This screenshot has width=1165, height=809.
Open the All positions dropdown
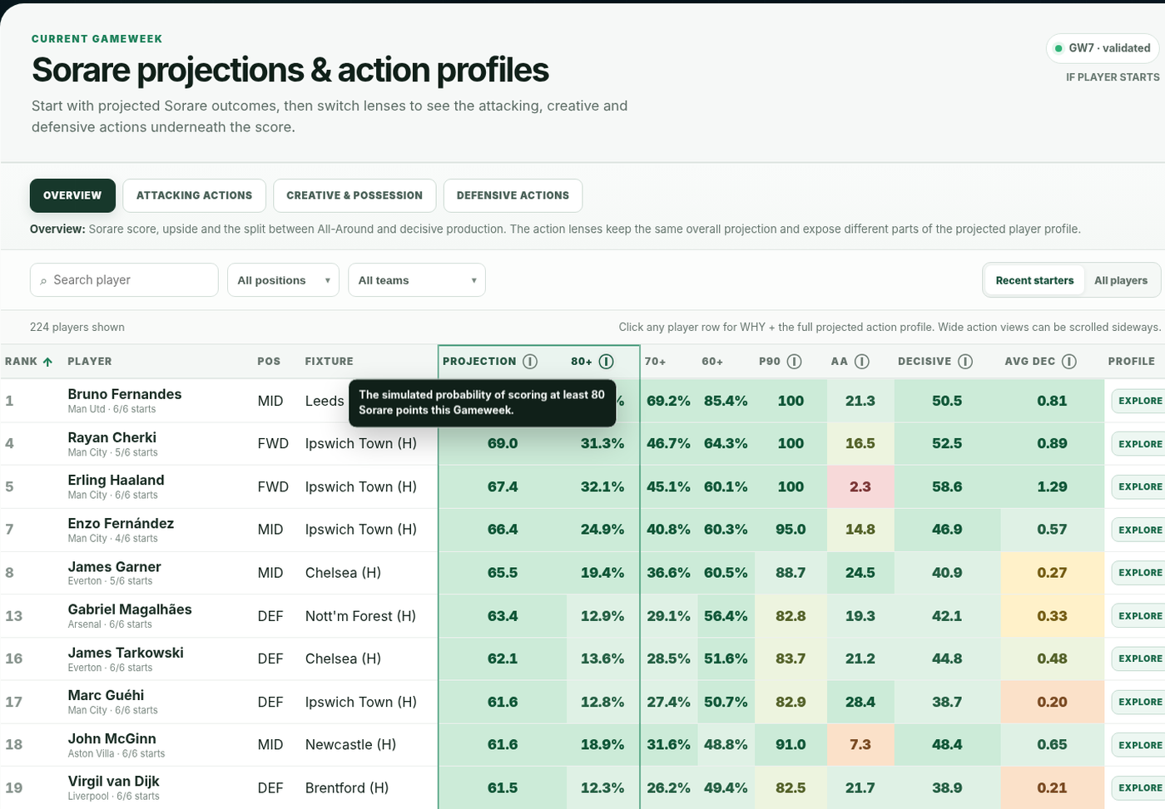[x=284, y=280]
